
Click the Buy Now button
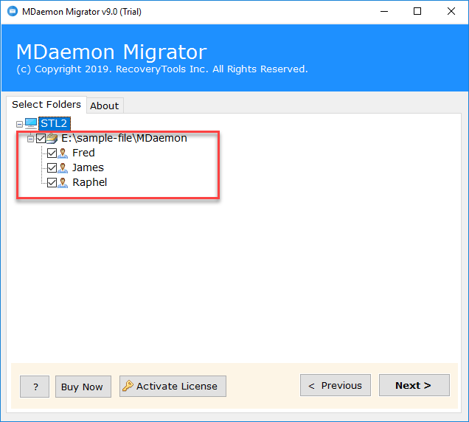(83, 387)
